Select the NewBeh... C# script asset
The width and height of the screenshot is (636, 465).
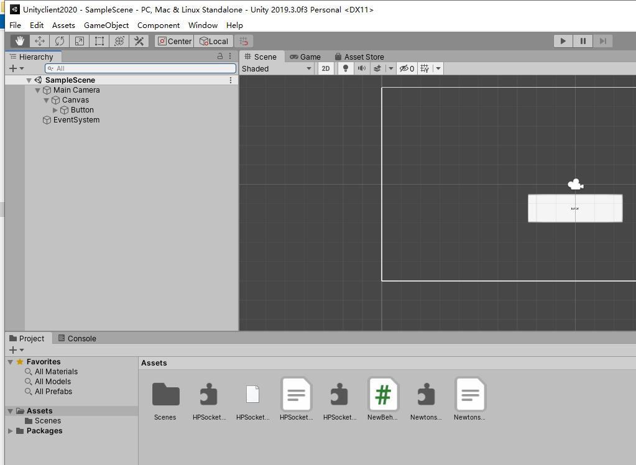(x=383, y=400)
